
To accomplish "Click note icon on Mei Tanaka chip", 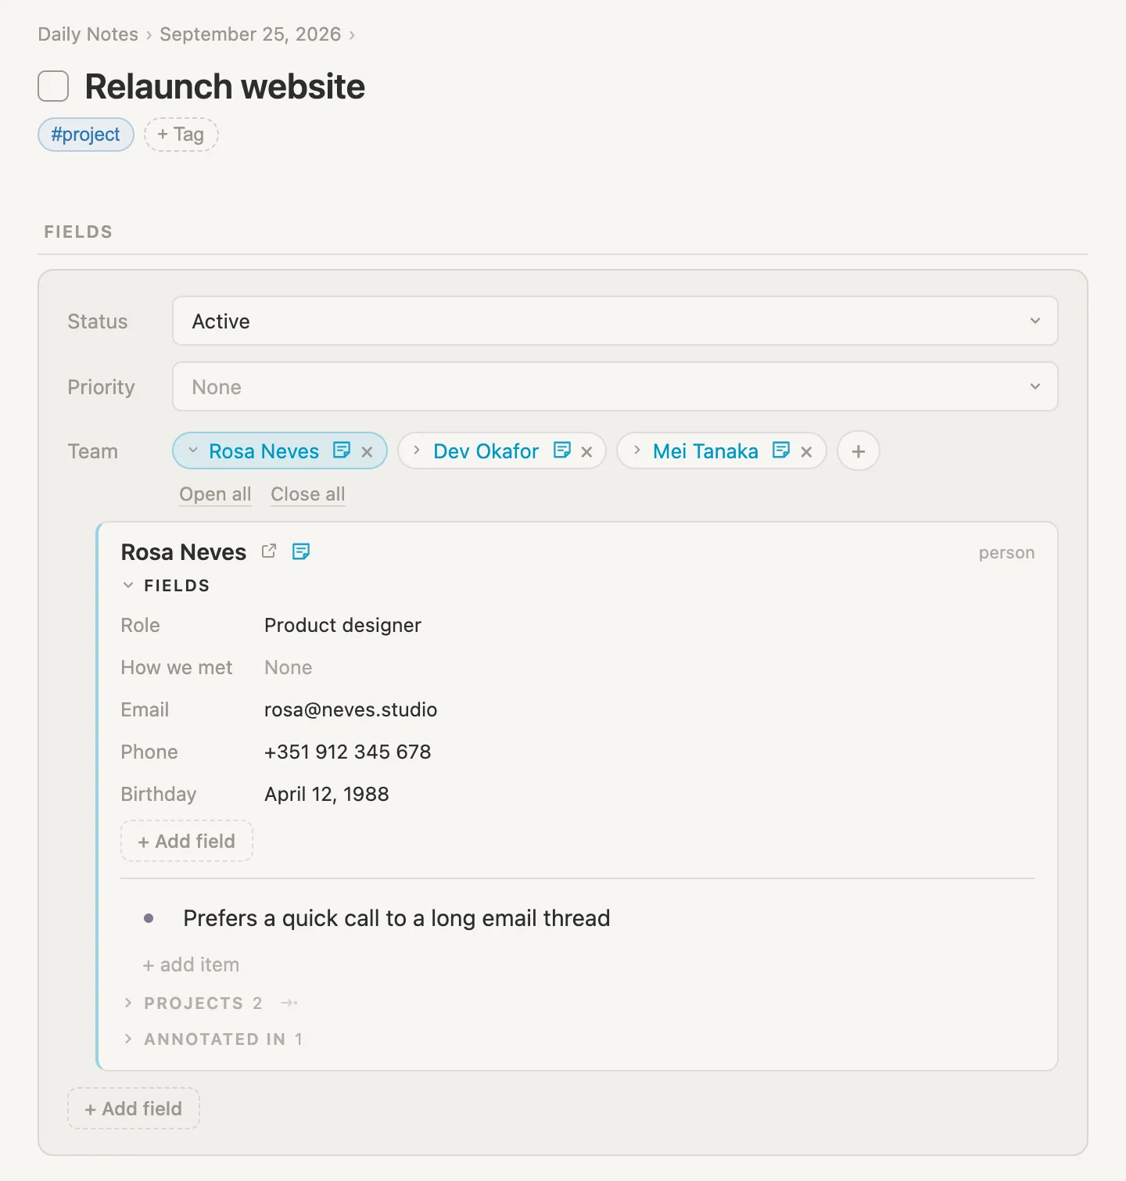I will click(780, 451).
